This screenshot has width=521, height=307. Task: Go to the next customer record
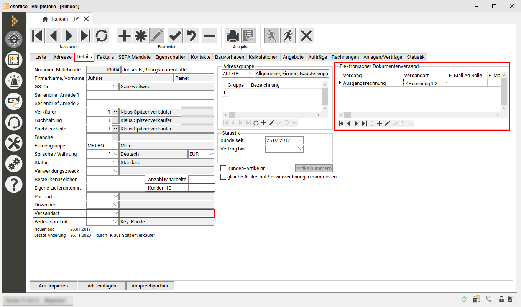(x=69, y=36)
